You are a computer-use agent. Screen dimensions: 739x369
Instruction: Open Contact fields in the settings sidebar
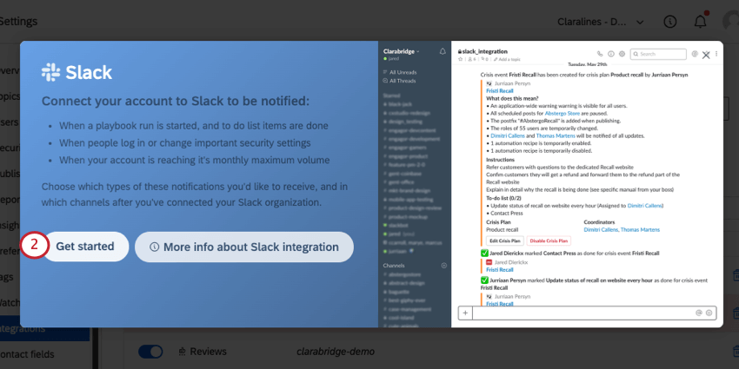[x=27, y=354]
